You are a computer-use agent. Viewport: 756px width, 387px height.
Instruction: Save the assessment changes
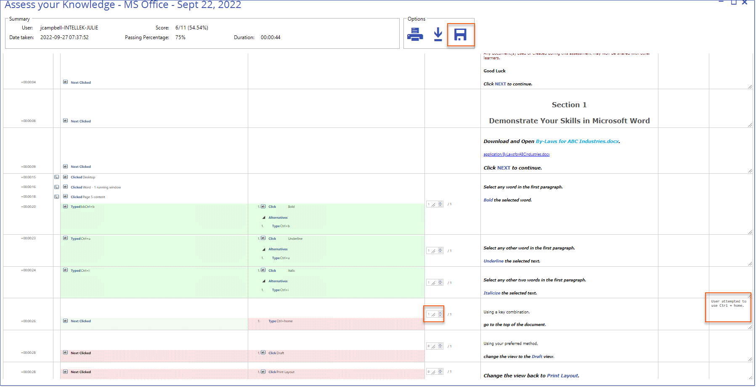click(460, 34)
